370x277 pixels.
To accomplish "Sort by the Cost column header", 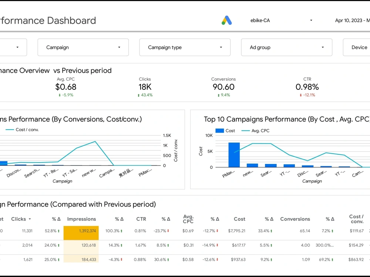I will 239,219.
